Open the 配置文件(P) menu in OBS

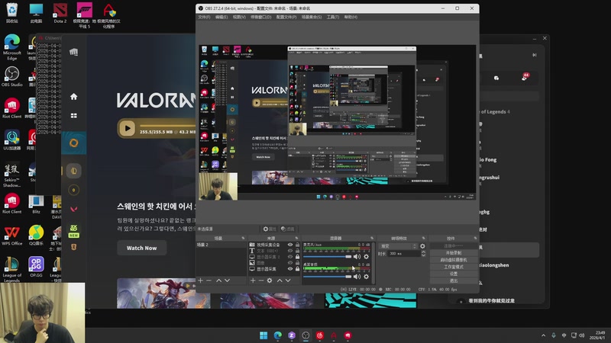pyautogui.click(x=286, y=17)
